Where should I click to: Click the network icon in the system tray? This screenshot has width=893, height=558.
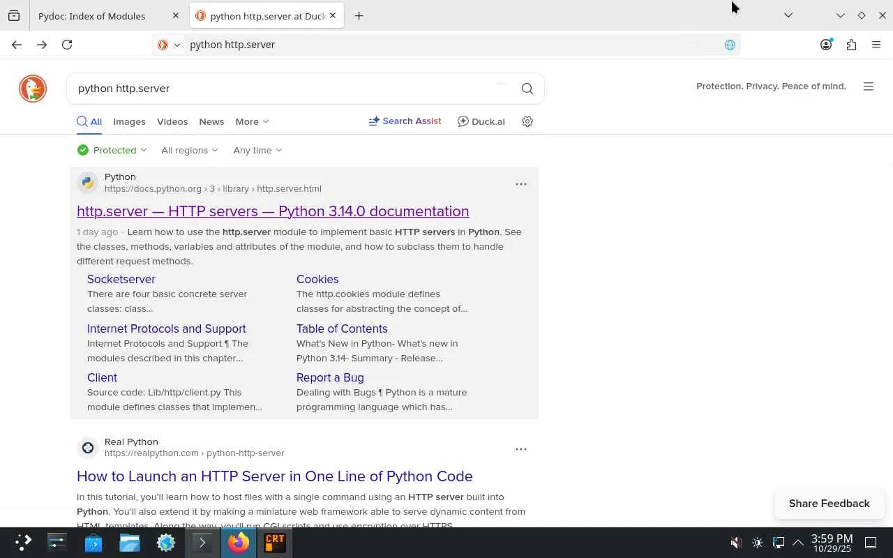(779, 543)
